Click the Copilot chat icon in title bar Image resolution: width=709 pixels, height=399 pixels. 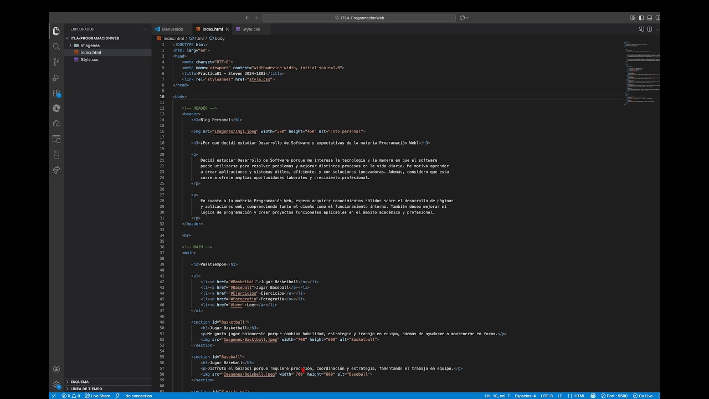click(462, 18)
